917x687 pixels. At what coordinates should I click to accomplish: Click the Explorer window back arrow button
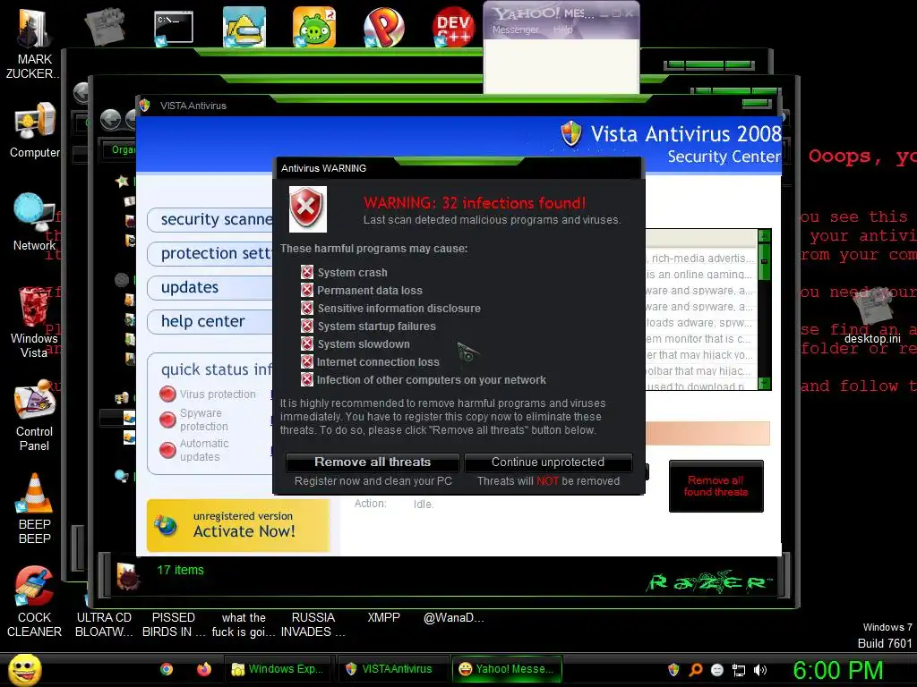pos(110,120)
